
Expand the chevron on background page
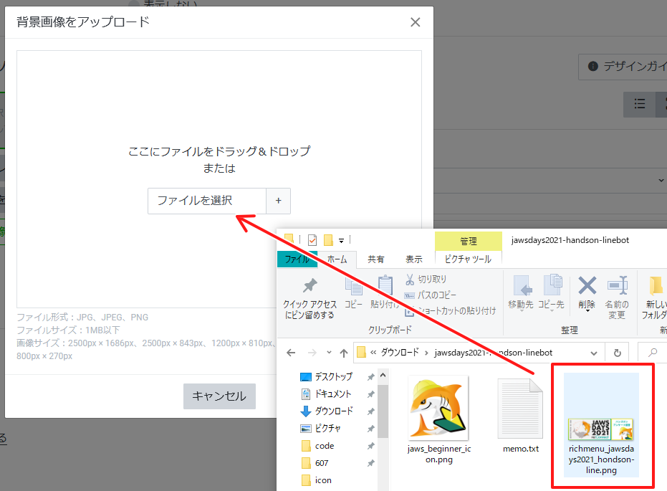tap(661, 181)
